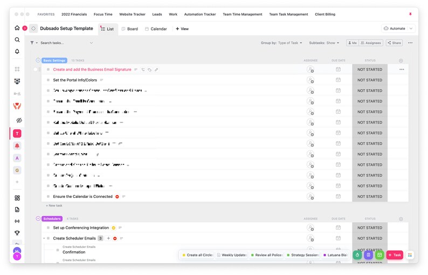This screenshot has height=275, width=428.
Task: Open the G space icon
Action: pyautogui.click(x=17, y=170)
